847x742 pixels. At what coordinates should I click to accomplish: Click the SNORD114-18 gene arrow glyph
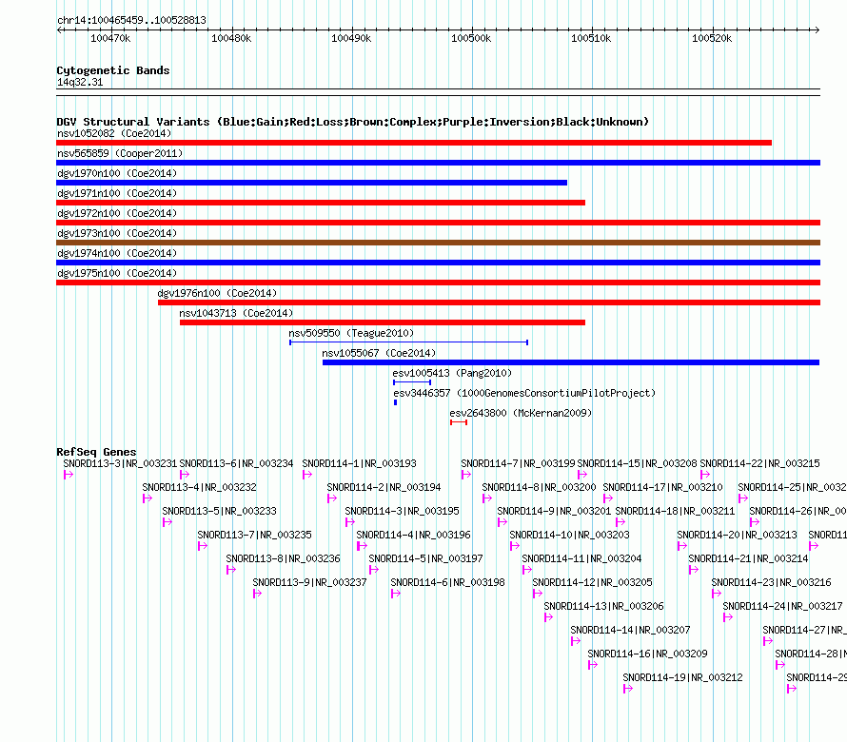click(x=620, y=522)
